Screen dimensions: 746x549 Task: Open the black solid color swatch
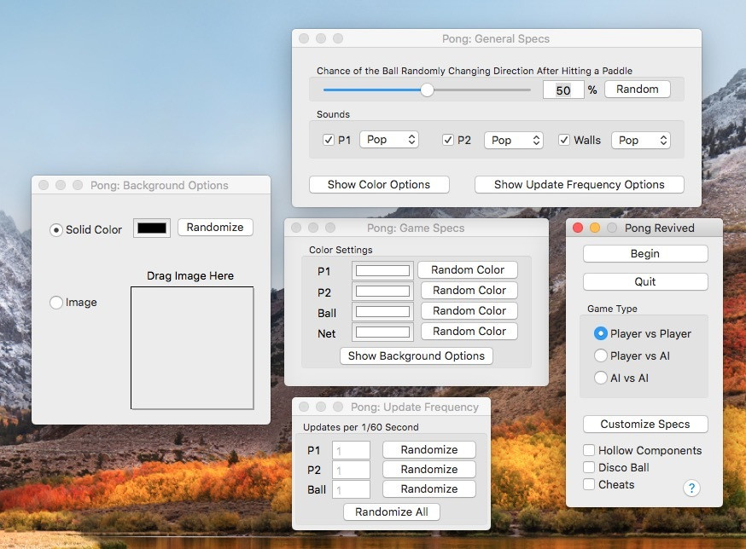pyautogui.click(x=152, y=228)
